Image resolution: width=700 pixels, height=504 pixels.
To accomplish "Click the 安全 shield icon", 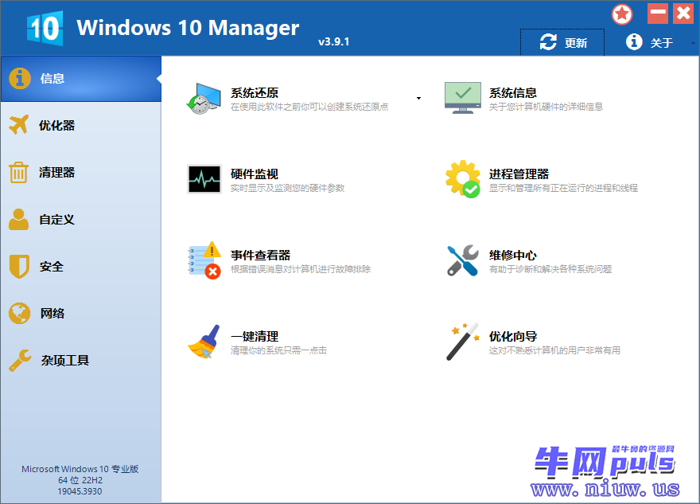I will click(x=19, y=266).
